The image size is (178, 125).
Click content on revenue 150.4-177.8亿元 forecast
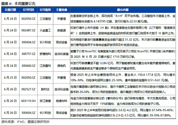pyautogui.click(x=123, y=78)
